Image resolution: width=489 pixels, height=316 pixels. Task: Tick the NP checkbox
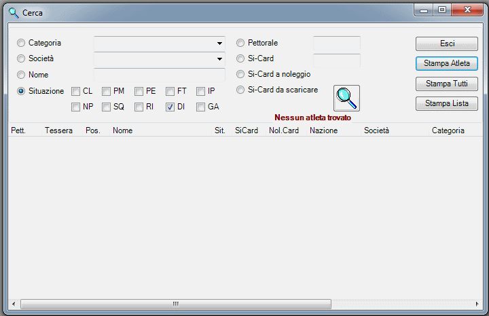pyautogui.click(x=75, y=107)
